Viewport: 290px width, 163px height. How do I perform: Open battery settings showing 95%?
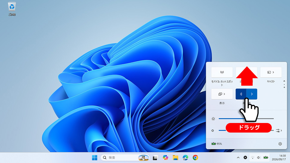point(216,144)
